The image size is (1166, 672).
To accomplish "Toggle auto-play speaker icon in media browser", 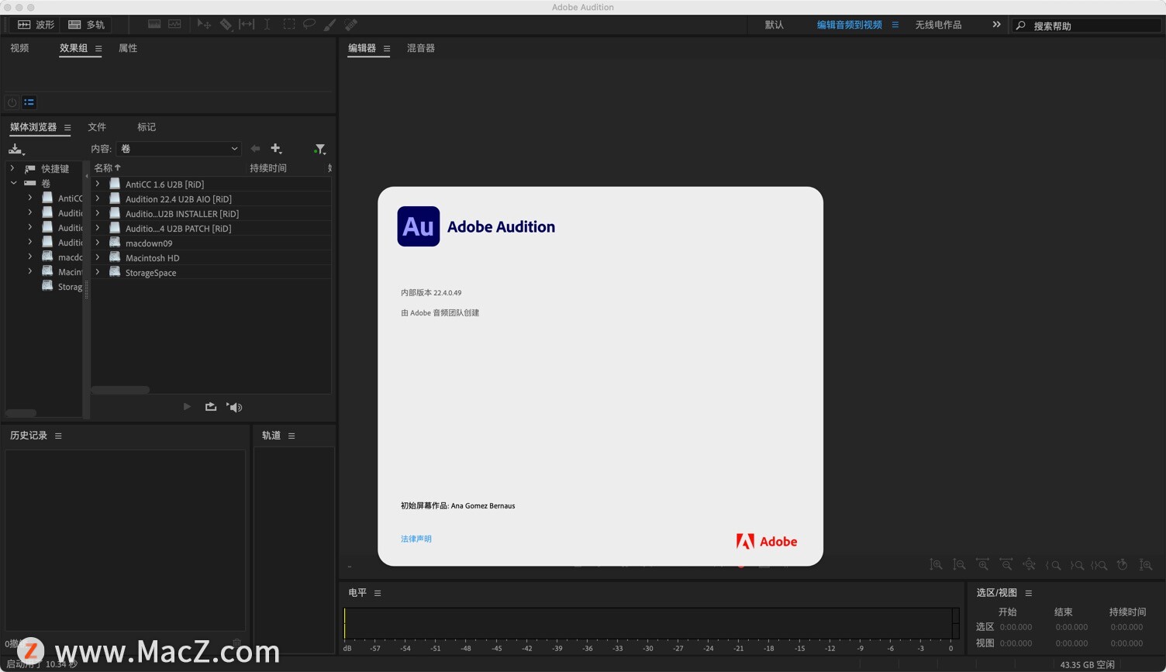I will (x=234, y=407).
